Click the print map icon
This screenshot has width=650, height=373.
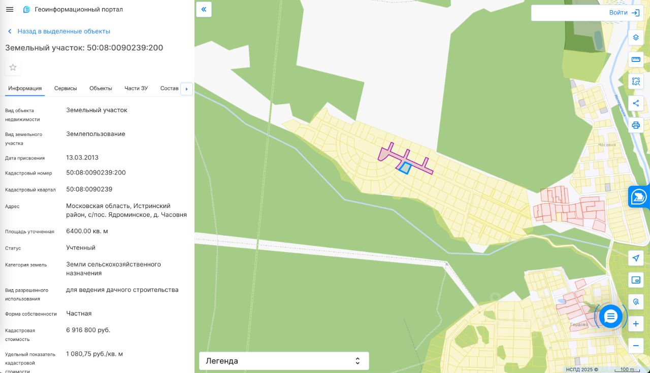(636, 125)
